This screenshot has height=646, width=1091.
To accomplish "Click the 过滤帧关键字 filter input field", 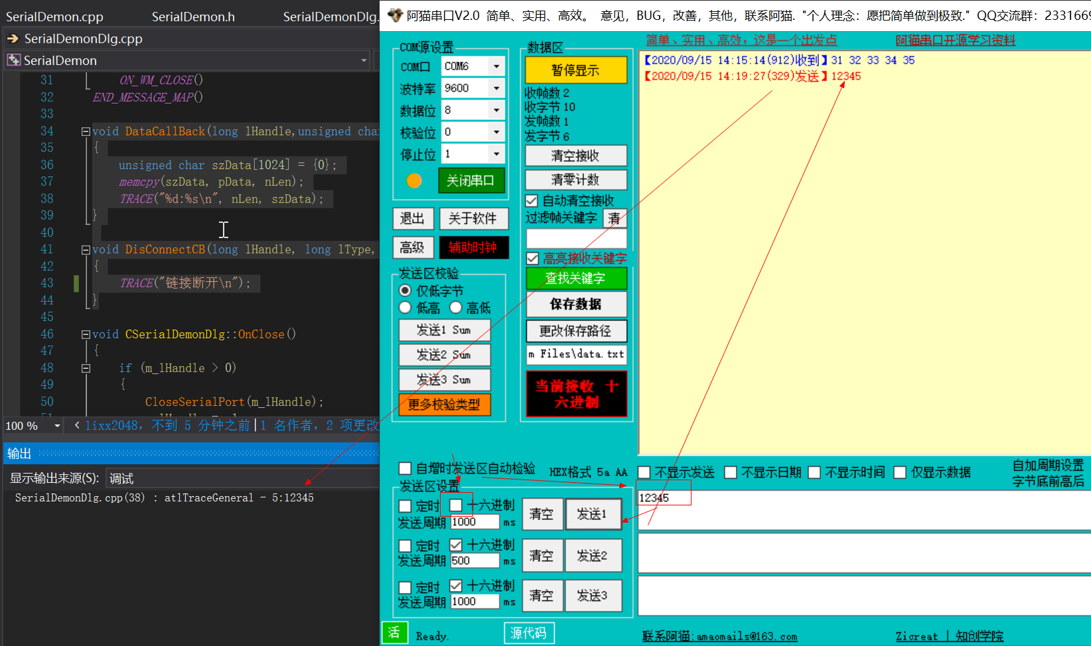I will (x=576, y=238).
